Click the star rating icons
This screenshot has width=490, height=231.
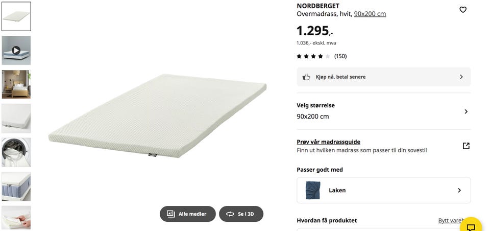(x=313, y=56)
